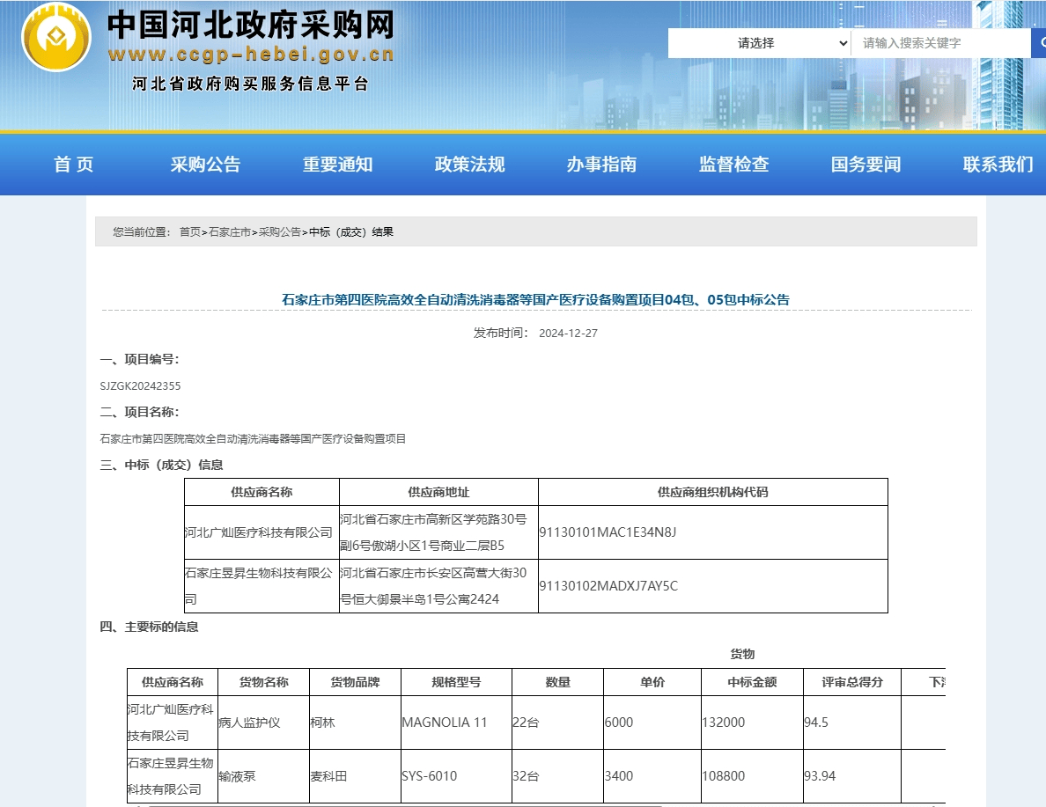Click the address cell containing 高营大街30号
Viewport: 1046px width, 807px height.
[439, 585]
